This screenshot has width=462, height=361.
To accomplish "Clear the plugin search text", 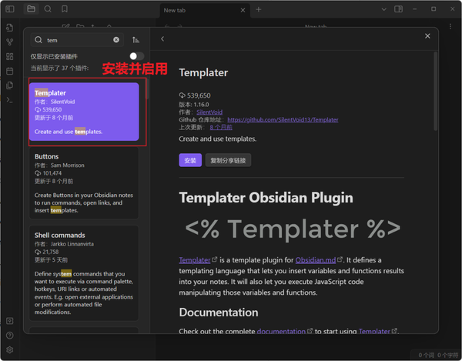I will tap(116, 40).
